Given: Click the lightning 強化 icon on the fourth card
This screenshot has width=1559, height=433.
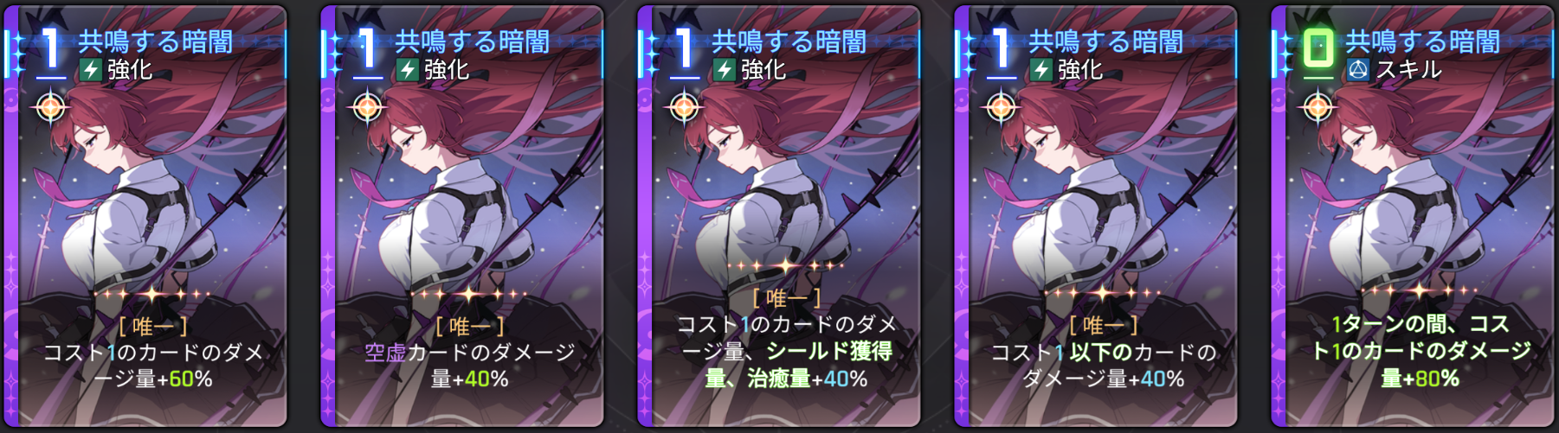Looking at the screenshot, I should (x=1041, y=70).
